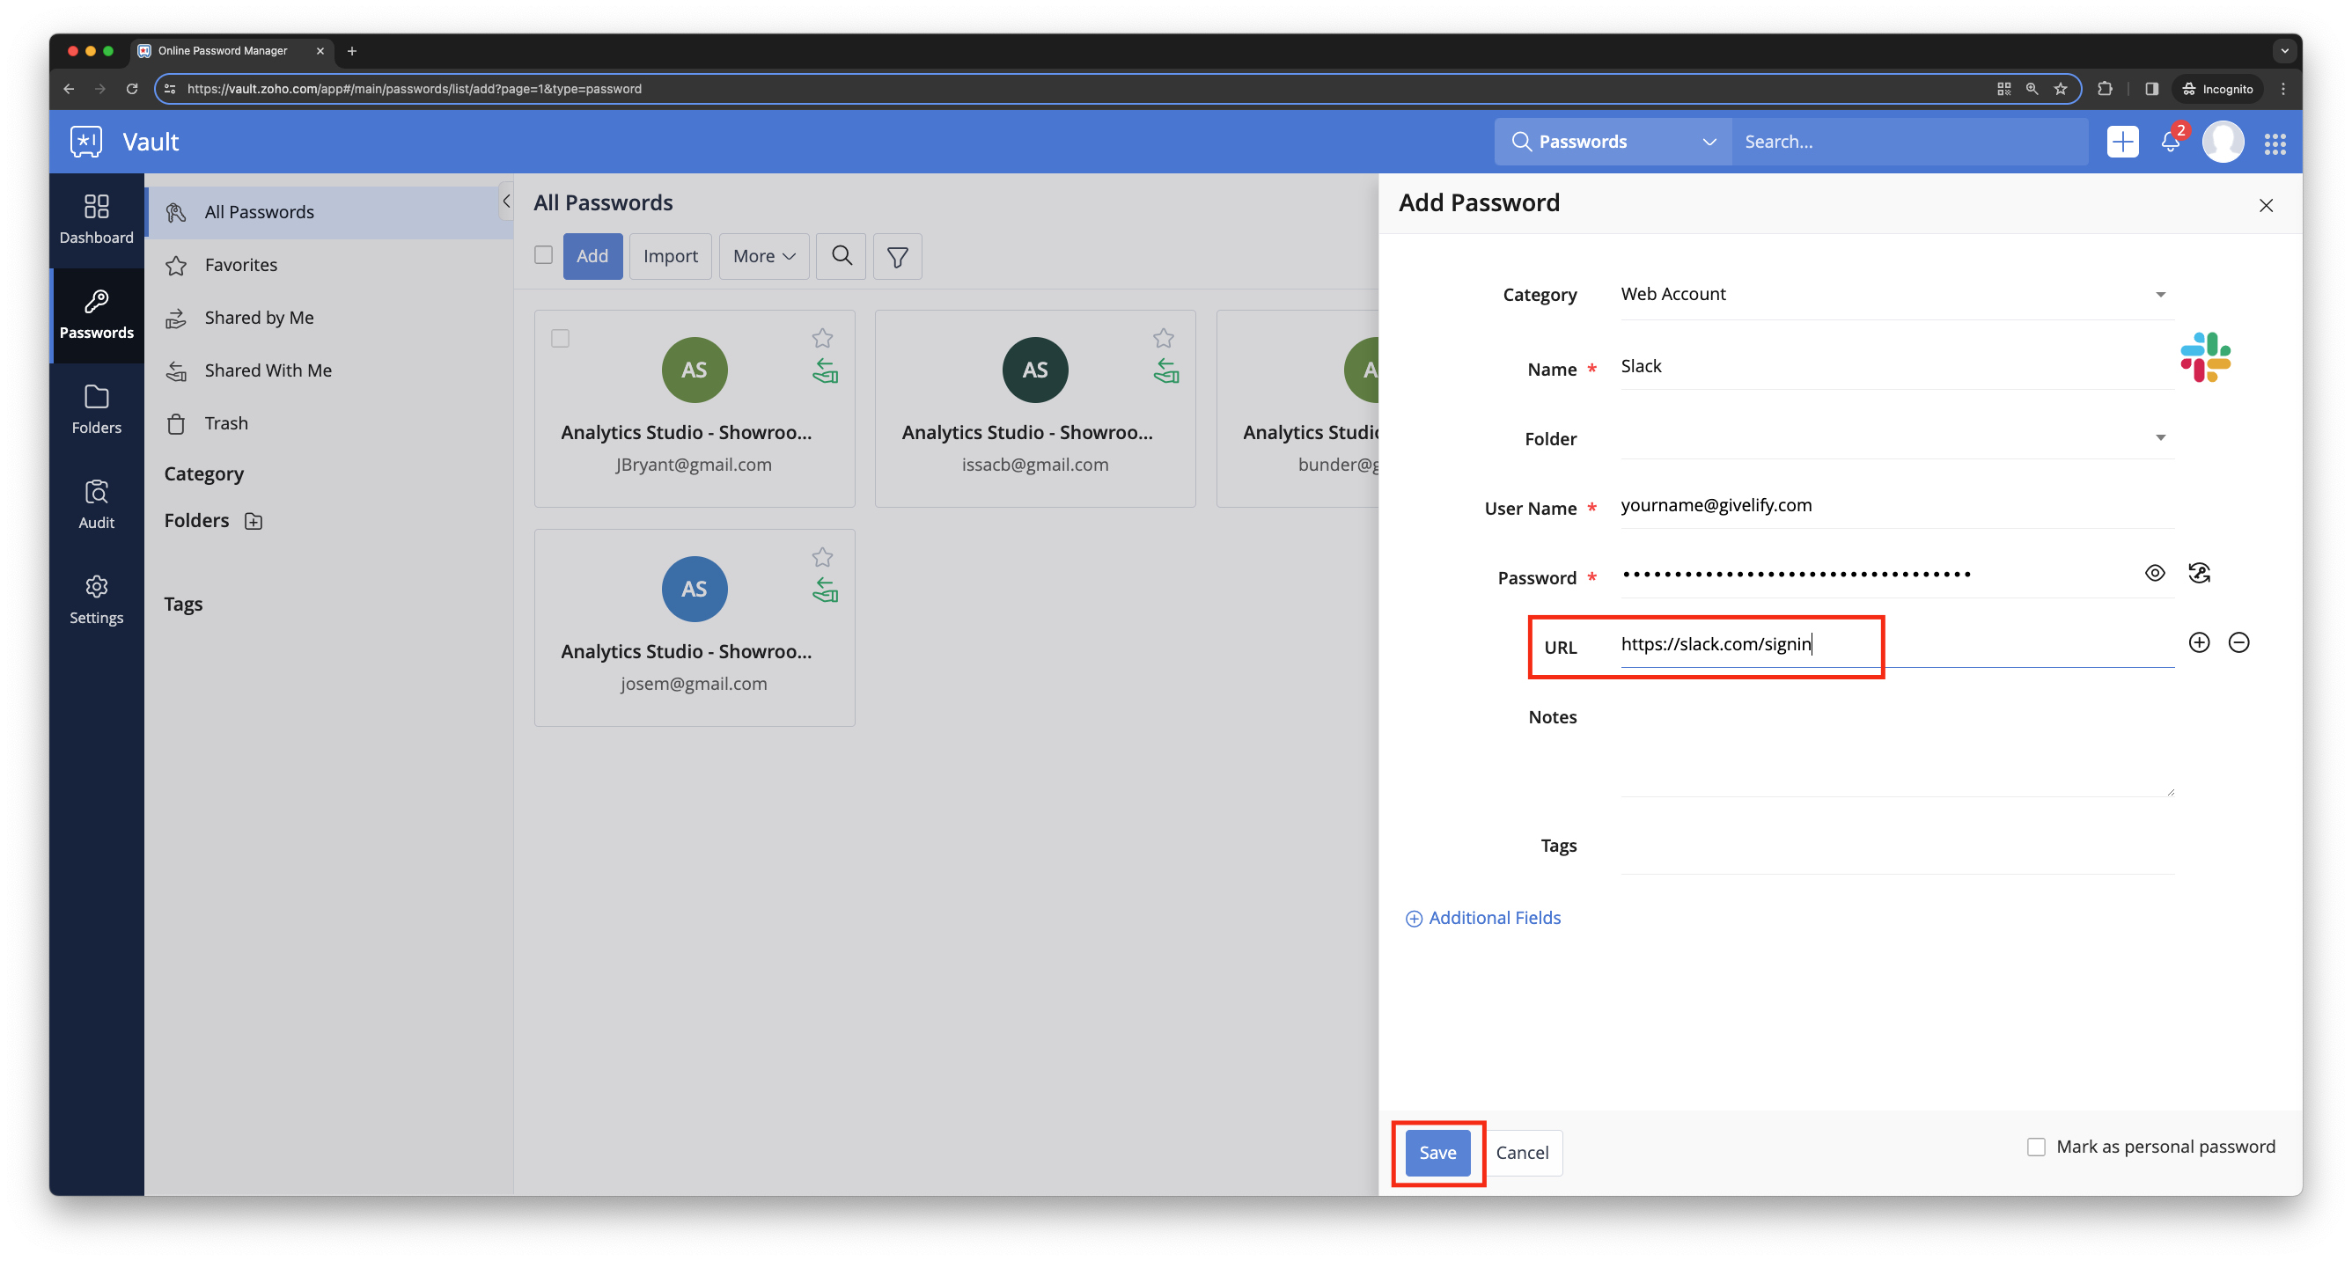
Task: Add another URL field with plus icon
Action: [x=2199, y=642]
